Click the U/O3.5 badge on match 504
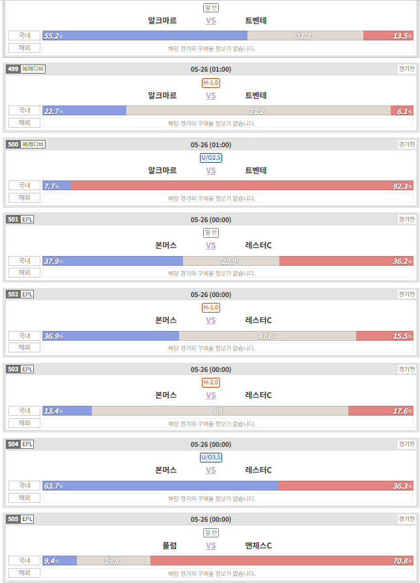The height and width of the screenshot is (583, 420). coord(211,457)
